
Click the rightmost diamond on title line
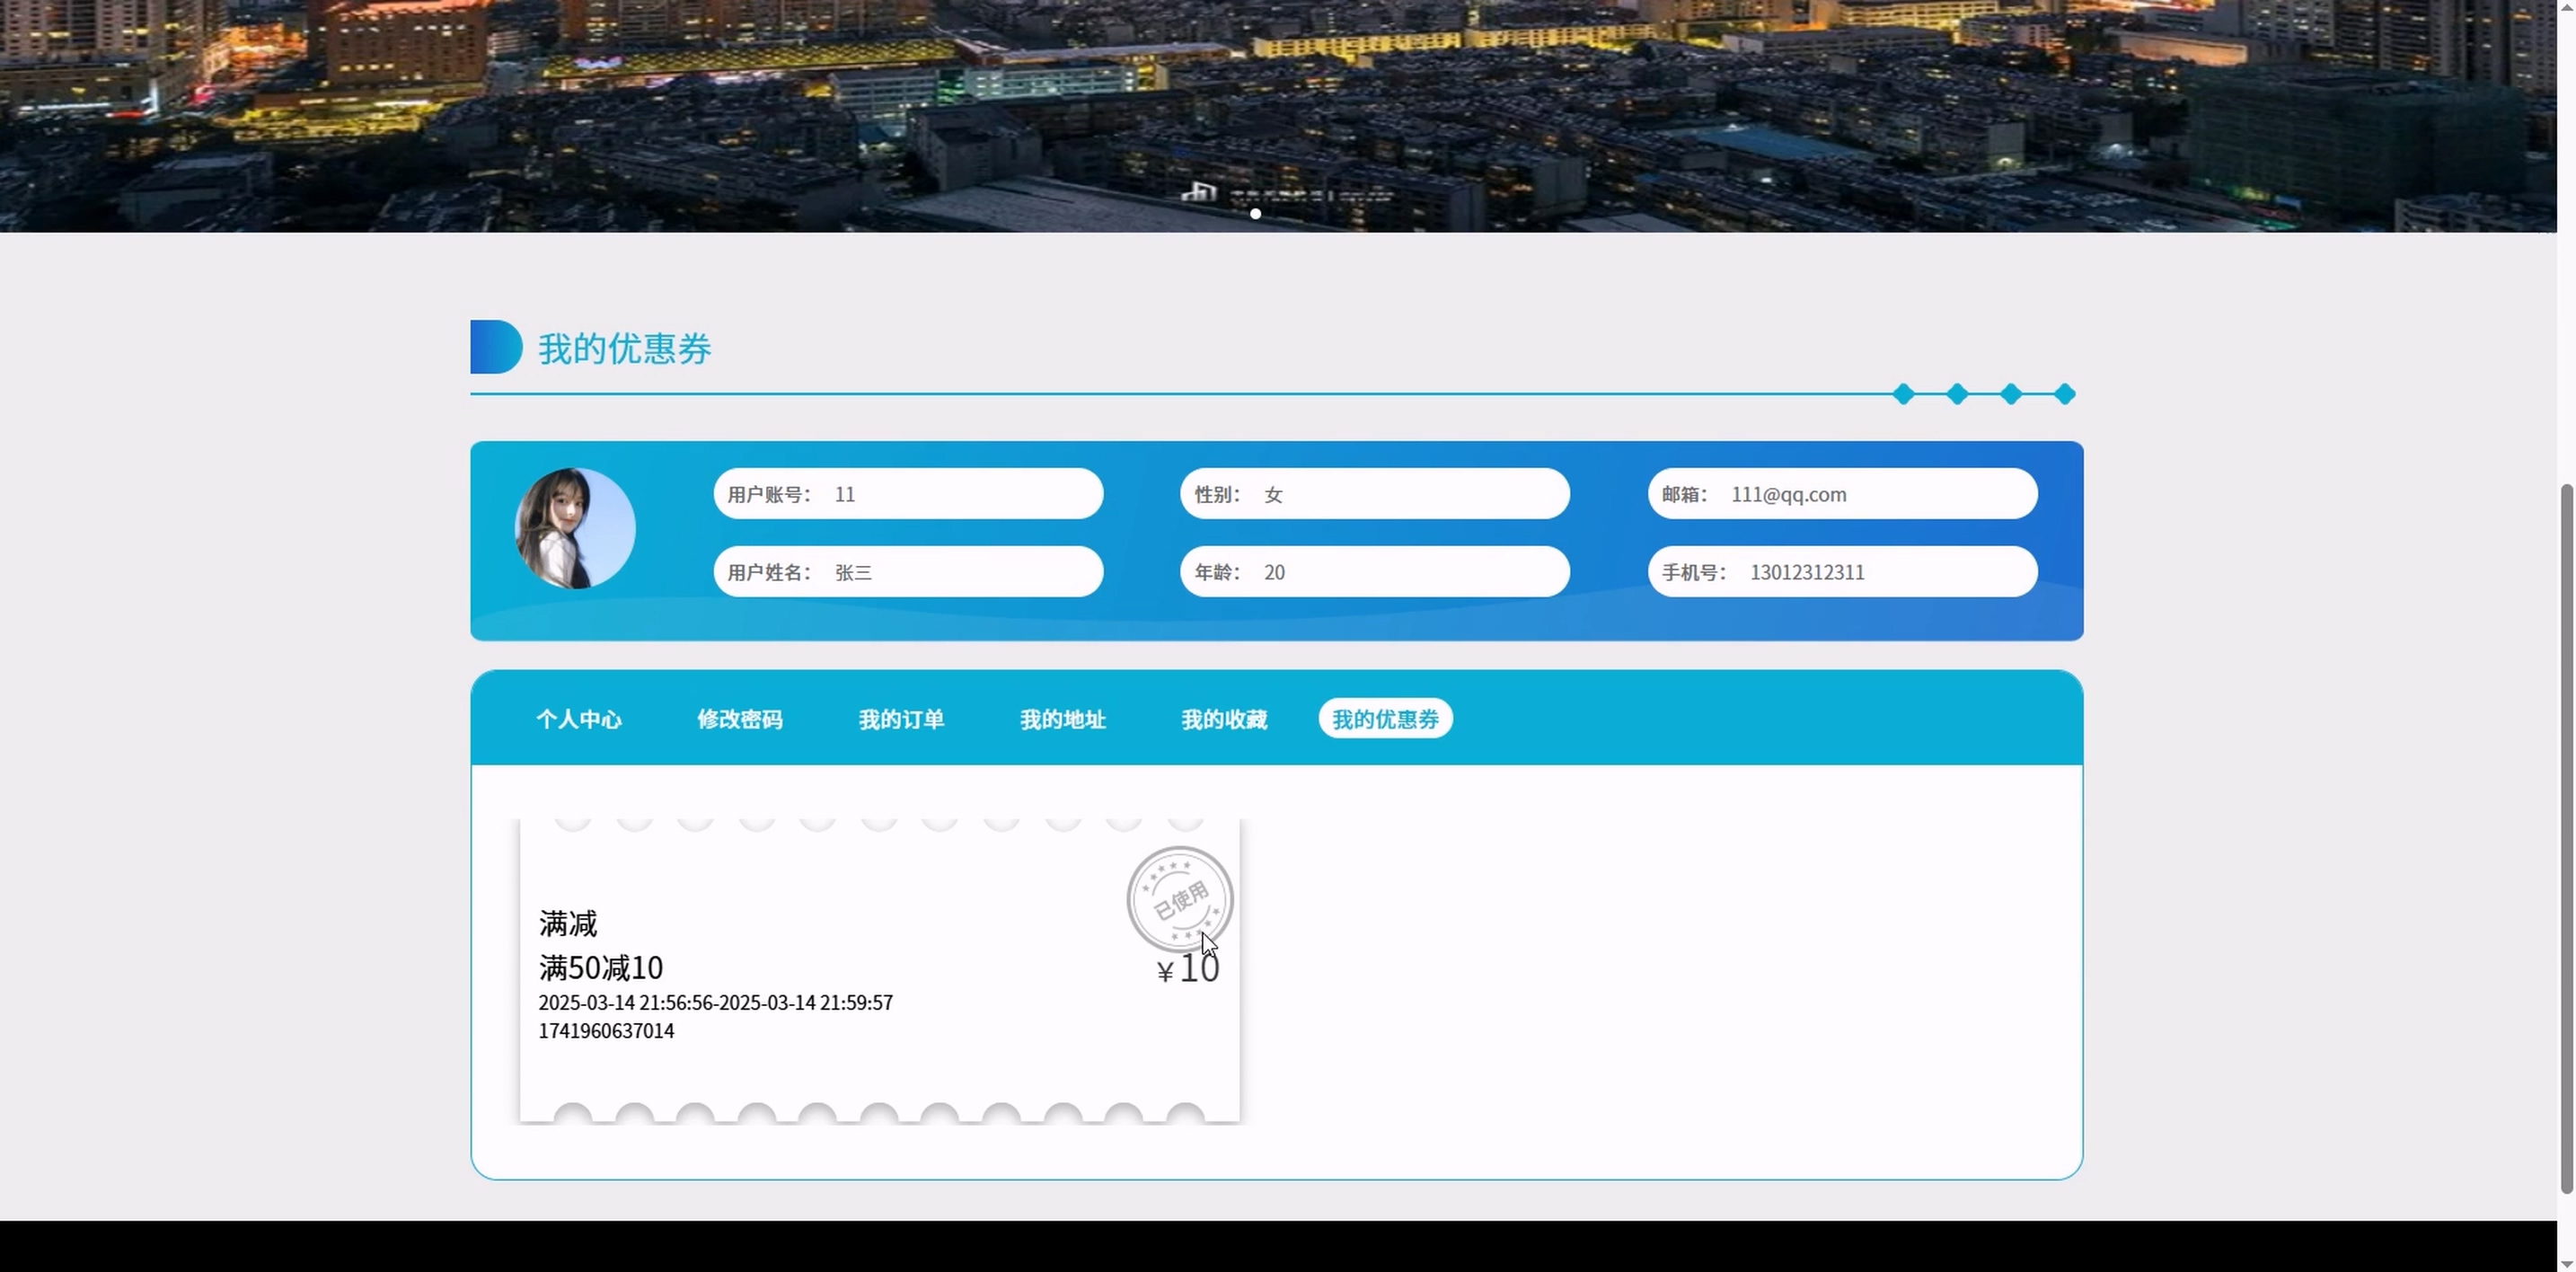click(x=2064, y=394)
